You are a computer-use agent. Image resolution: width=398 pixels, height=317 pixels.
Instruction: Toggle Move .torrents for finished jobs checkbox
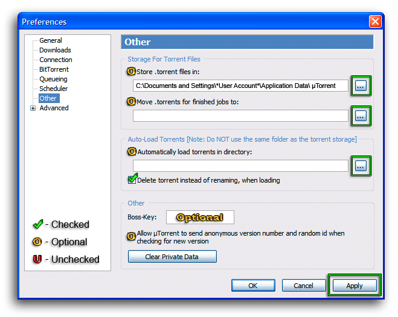(x=131, y=101)
